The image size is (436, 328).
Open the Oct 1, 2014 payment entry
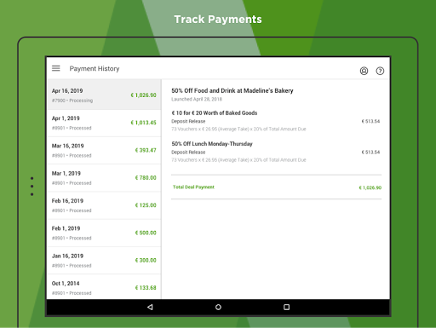tap(104, 287)
